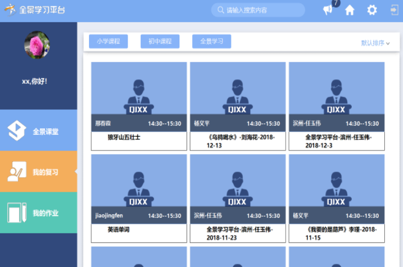This screenshot has width=403, height=267.
Task: Go to home via house icon
Action: (x=349, y=10)
